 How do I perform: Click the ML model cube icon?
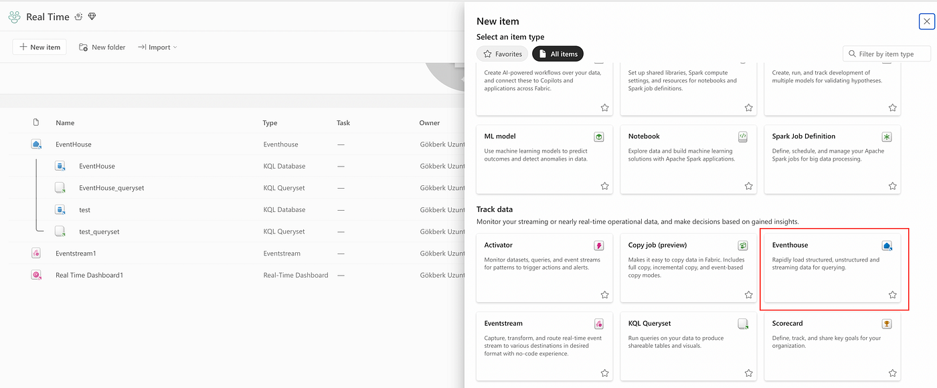coord(599,136)
